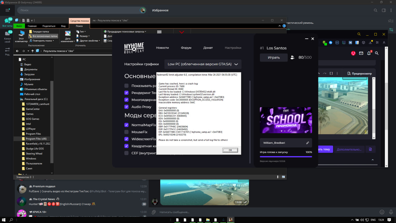Click the ENG language indicator

[373, 220]
